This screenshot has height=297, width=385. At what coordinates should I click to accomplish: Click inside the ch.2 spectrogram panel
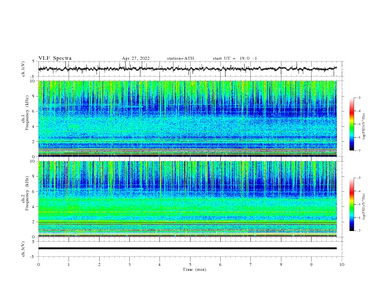pyautogui.click(x=188, y=199)
